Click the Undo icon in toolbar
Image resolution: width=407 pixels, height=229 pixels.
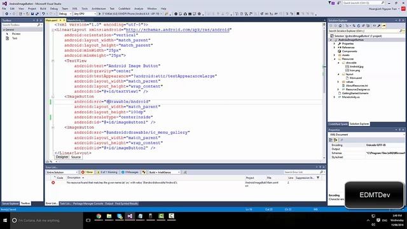[43, 14]
